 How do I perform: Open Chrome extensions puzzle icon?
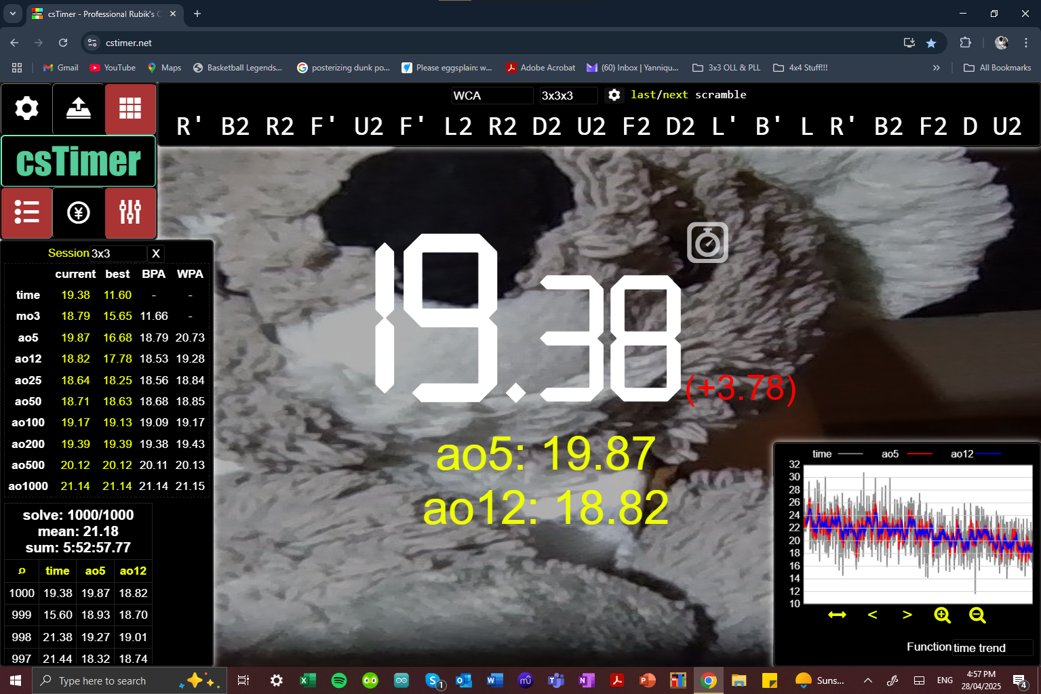pos(965,43)
